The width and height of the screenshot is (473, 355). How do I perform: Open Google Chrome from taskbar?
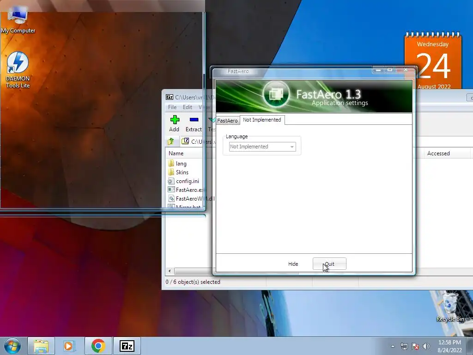coord(98,346)
